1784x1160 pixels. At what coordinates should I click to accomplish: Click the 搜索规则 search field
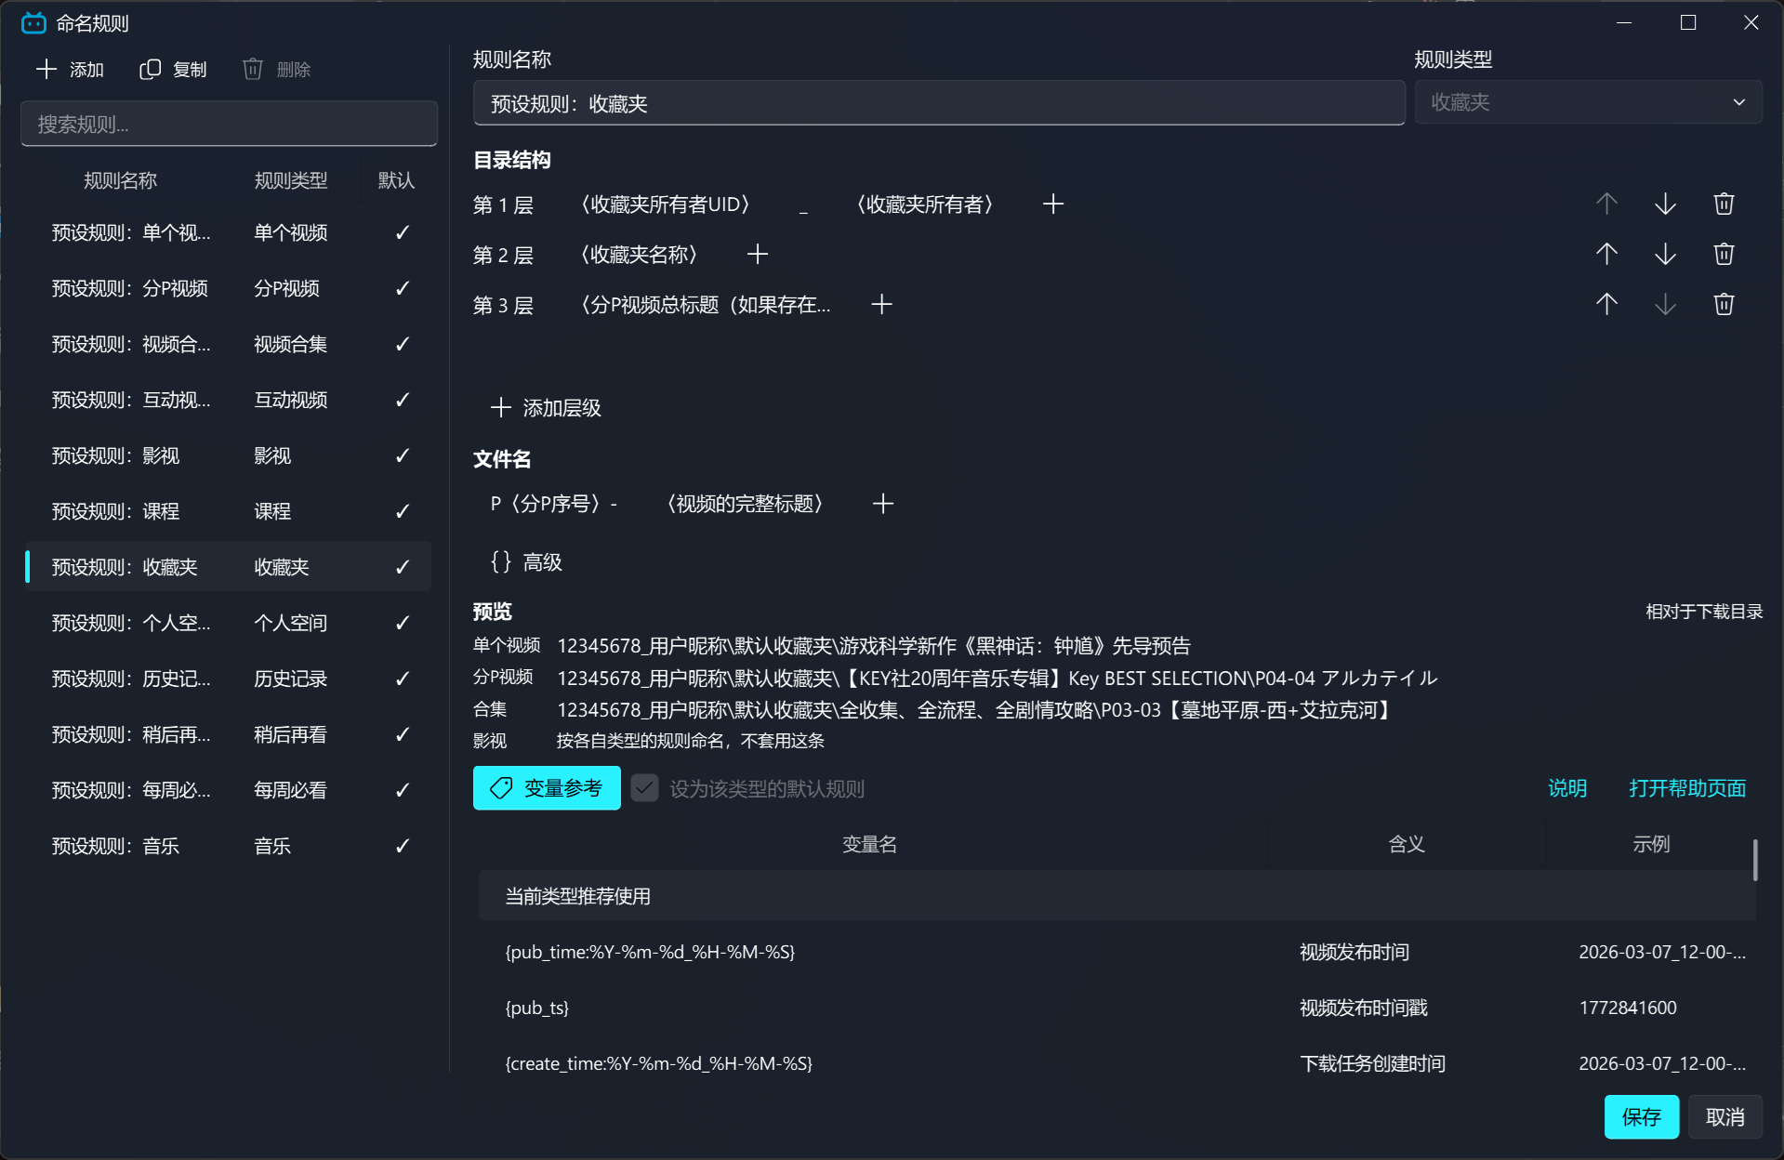(x=229, y=124)
